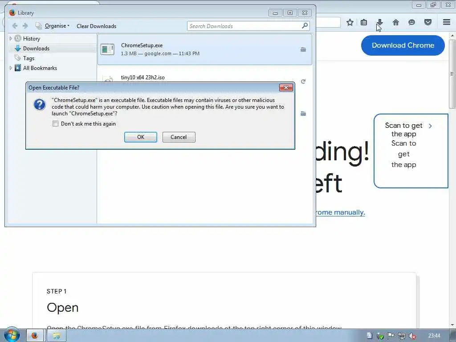The image size is (456, 342).
Task: Open the Firefox downloads arrow button
Action: pos(379,22)
